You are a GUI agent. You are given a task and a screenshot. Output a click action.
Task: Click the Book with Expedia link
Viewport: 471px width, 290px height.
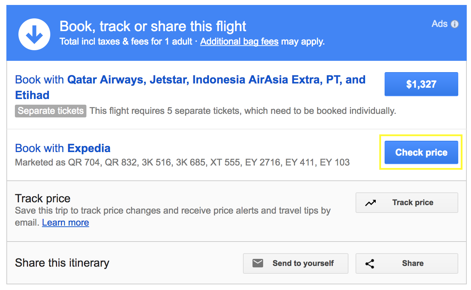[63, 148]
